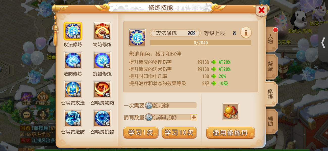Click the 0/2040 experience progress bar
Screen dimensions: 328x151
(201, 43)
